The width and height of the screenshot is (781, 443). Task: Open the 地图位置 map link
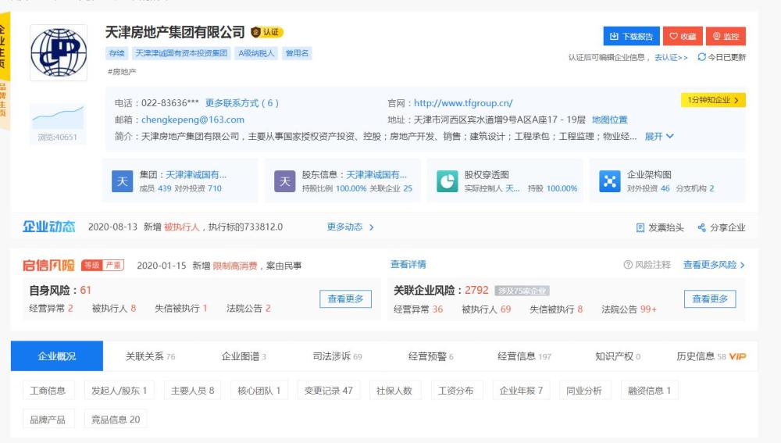(x=610, y=120)
